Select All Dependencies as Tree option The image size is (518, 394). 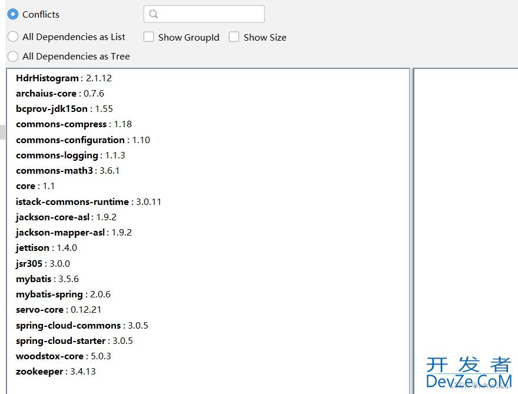tap(13, 57)
